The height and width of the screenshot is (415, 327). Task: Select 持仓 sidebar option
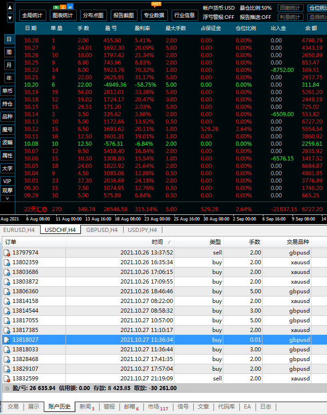click(7, 104)
